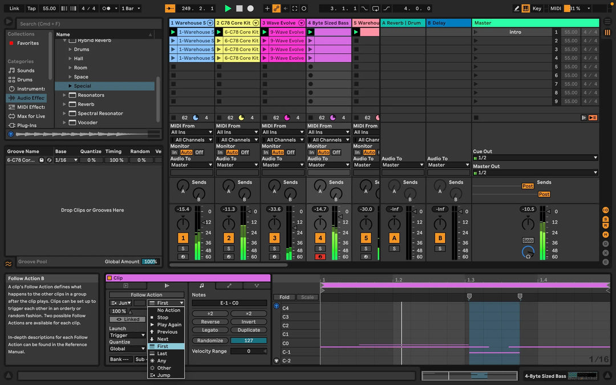Open the Drums category in browser

tap(25, 79)
